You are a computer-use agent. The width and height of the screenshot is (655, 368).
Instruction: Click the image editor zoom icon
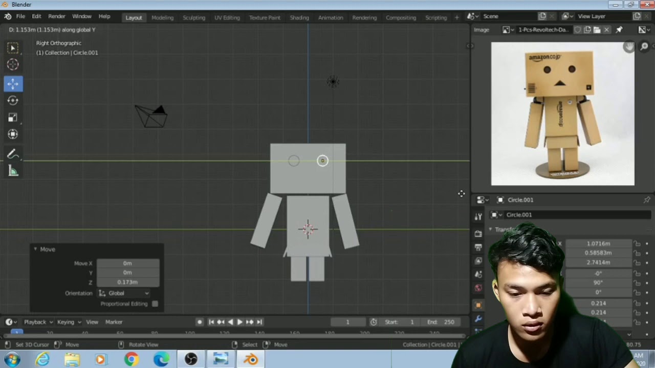[x=644, y=47]
